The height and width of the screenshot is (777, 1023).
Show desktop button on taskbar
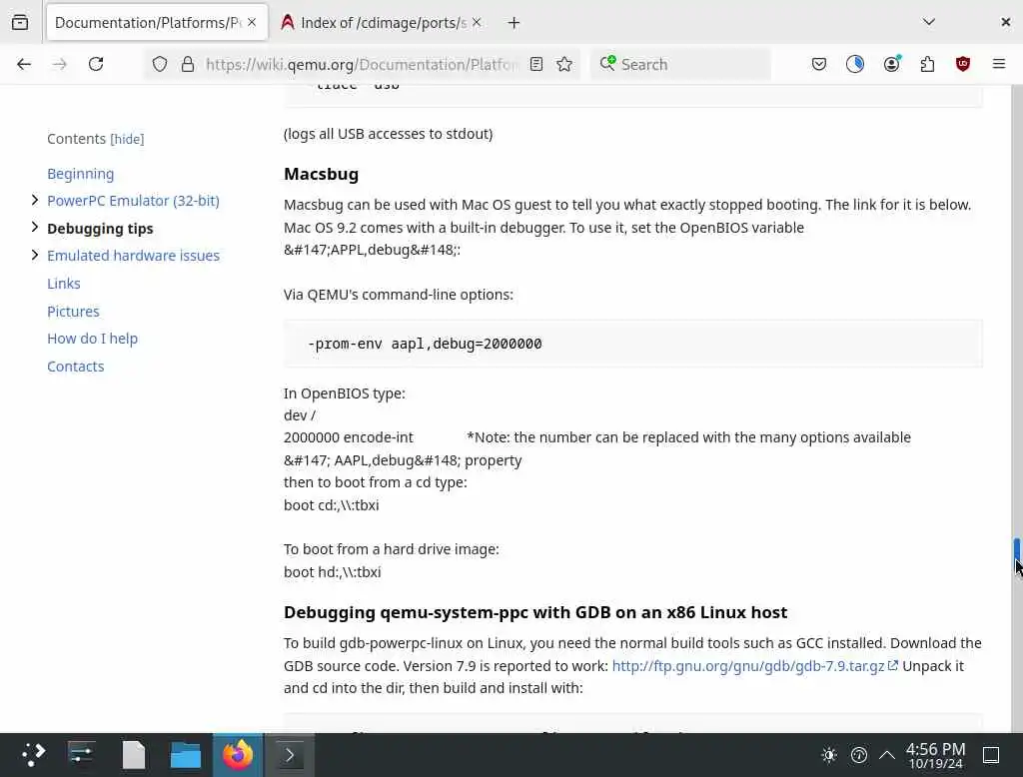tap(991, 755)
